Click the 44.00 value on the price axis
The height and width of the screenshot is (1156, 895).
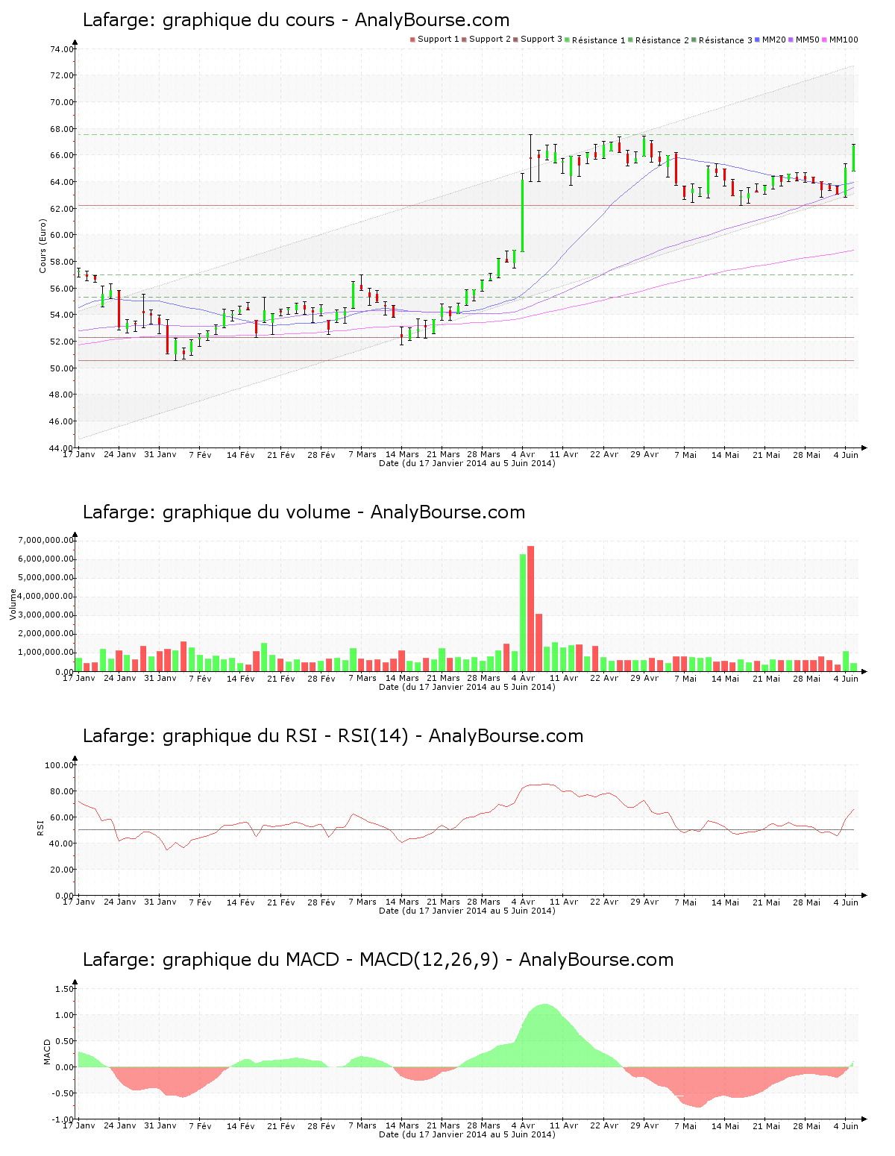(62, 448)
